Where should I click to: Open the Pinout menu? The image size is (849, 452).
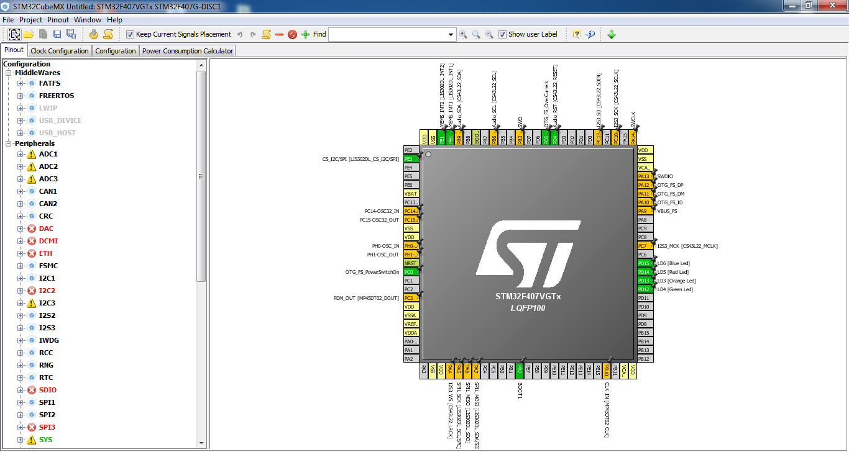[58, 19]
